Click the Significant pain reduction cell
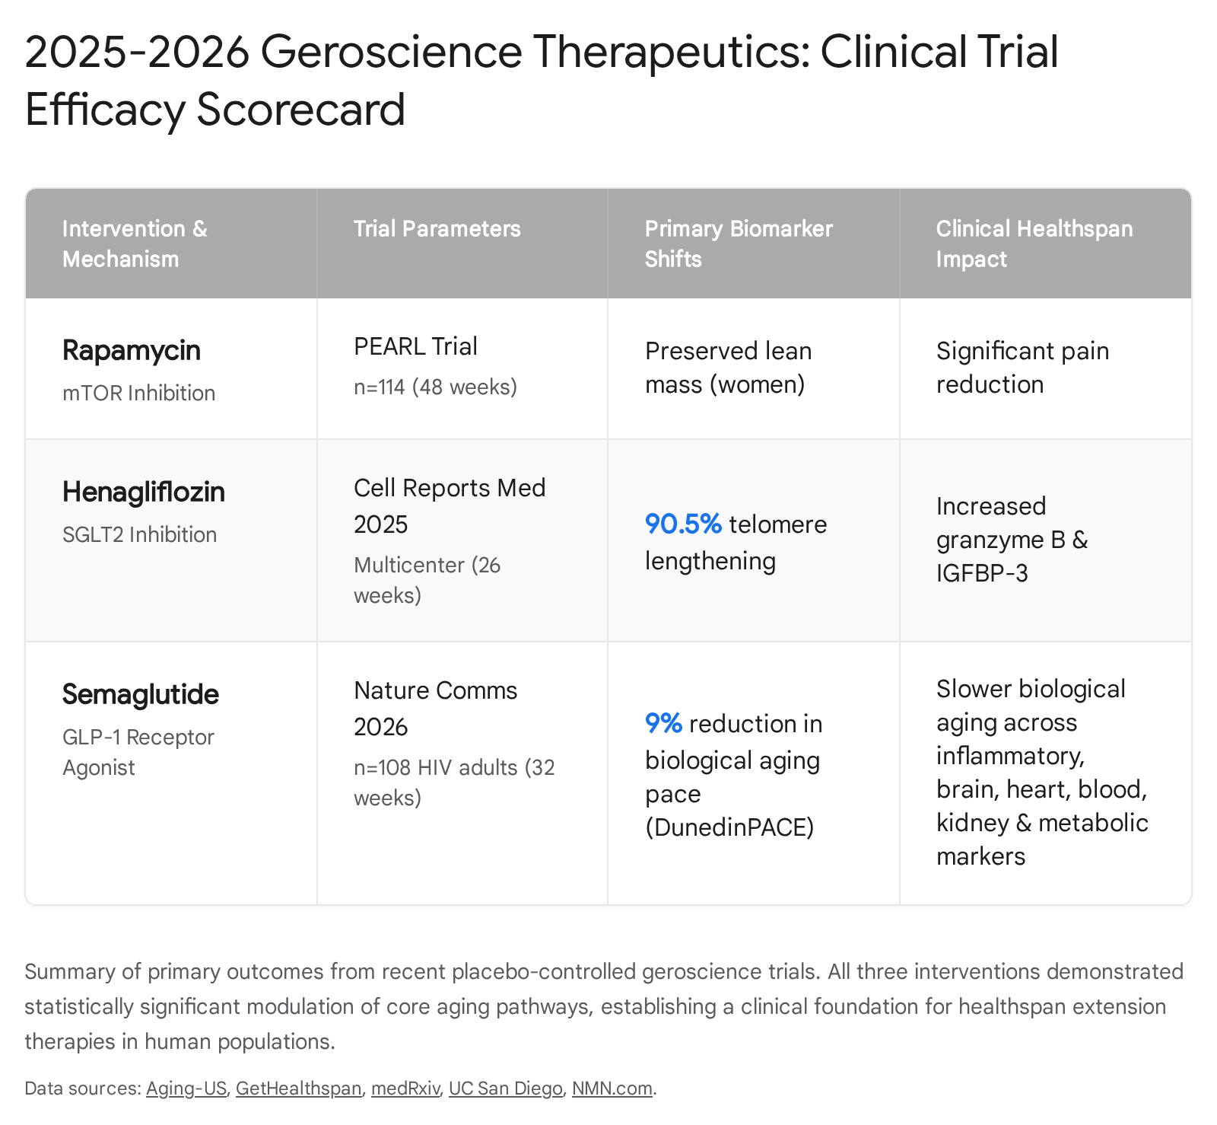 1045,368
